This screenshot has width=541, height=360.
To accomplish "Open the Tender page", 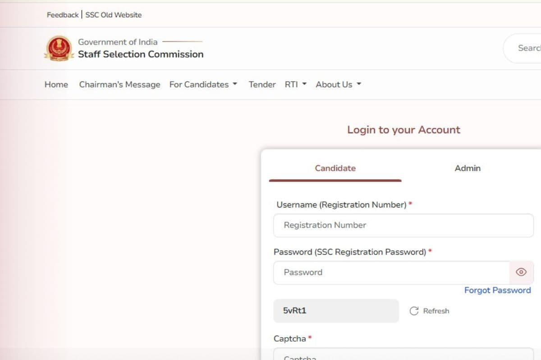I will 262,85.
